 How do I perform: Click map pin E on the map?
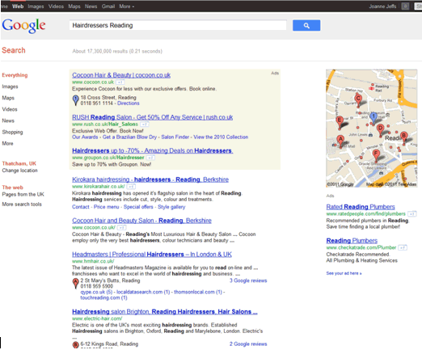tap(340, 122)
